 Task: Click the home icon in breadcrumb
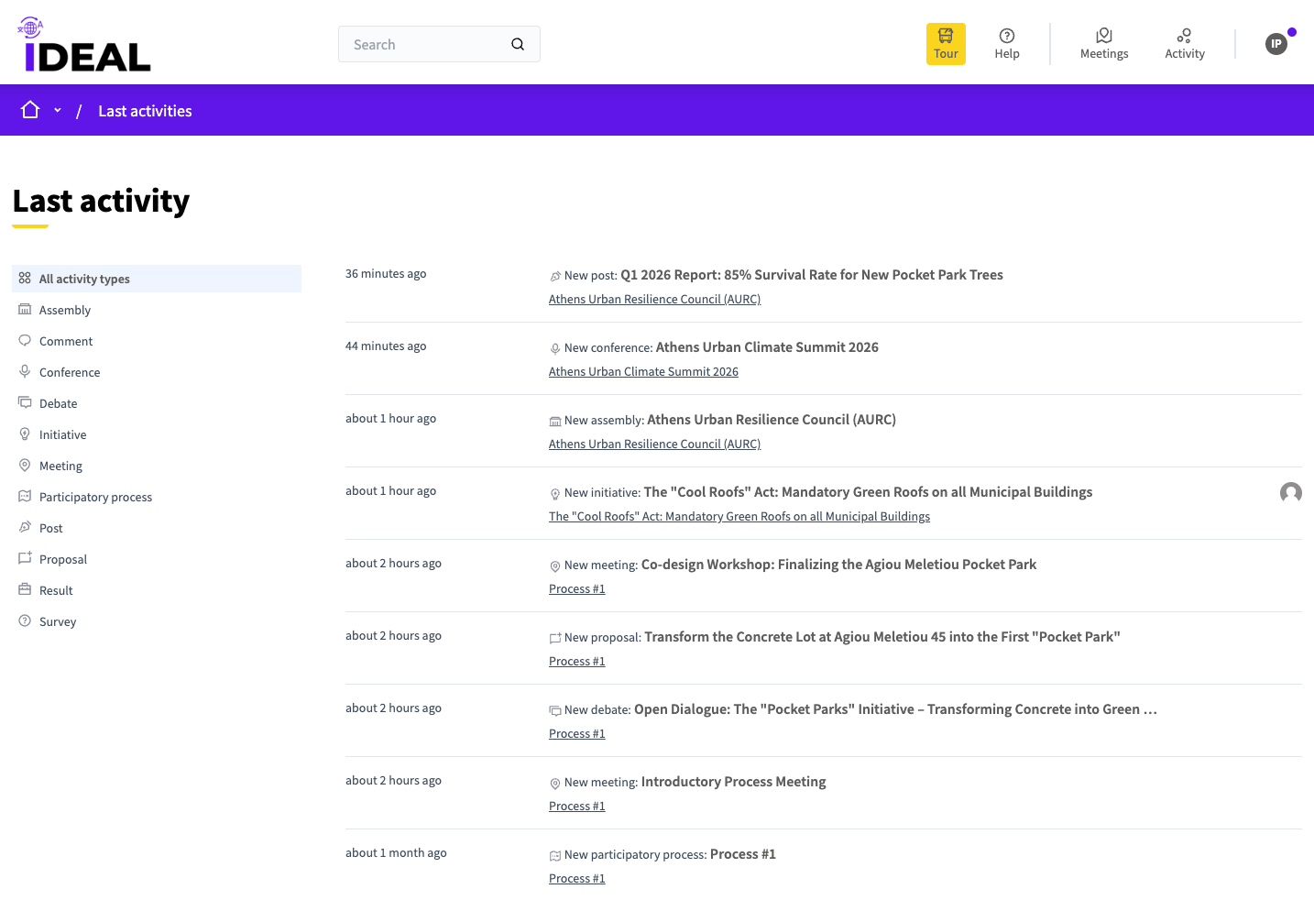click(30, 110)
